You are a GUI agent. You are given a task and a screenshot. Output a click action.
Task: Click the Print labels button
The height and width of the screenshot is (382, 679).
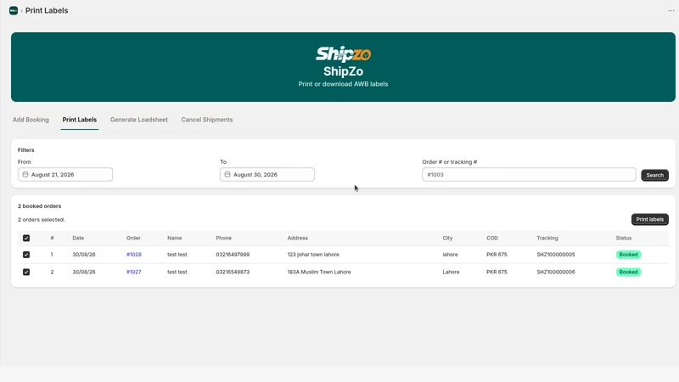tap(649, 219)
